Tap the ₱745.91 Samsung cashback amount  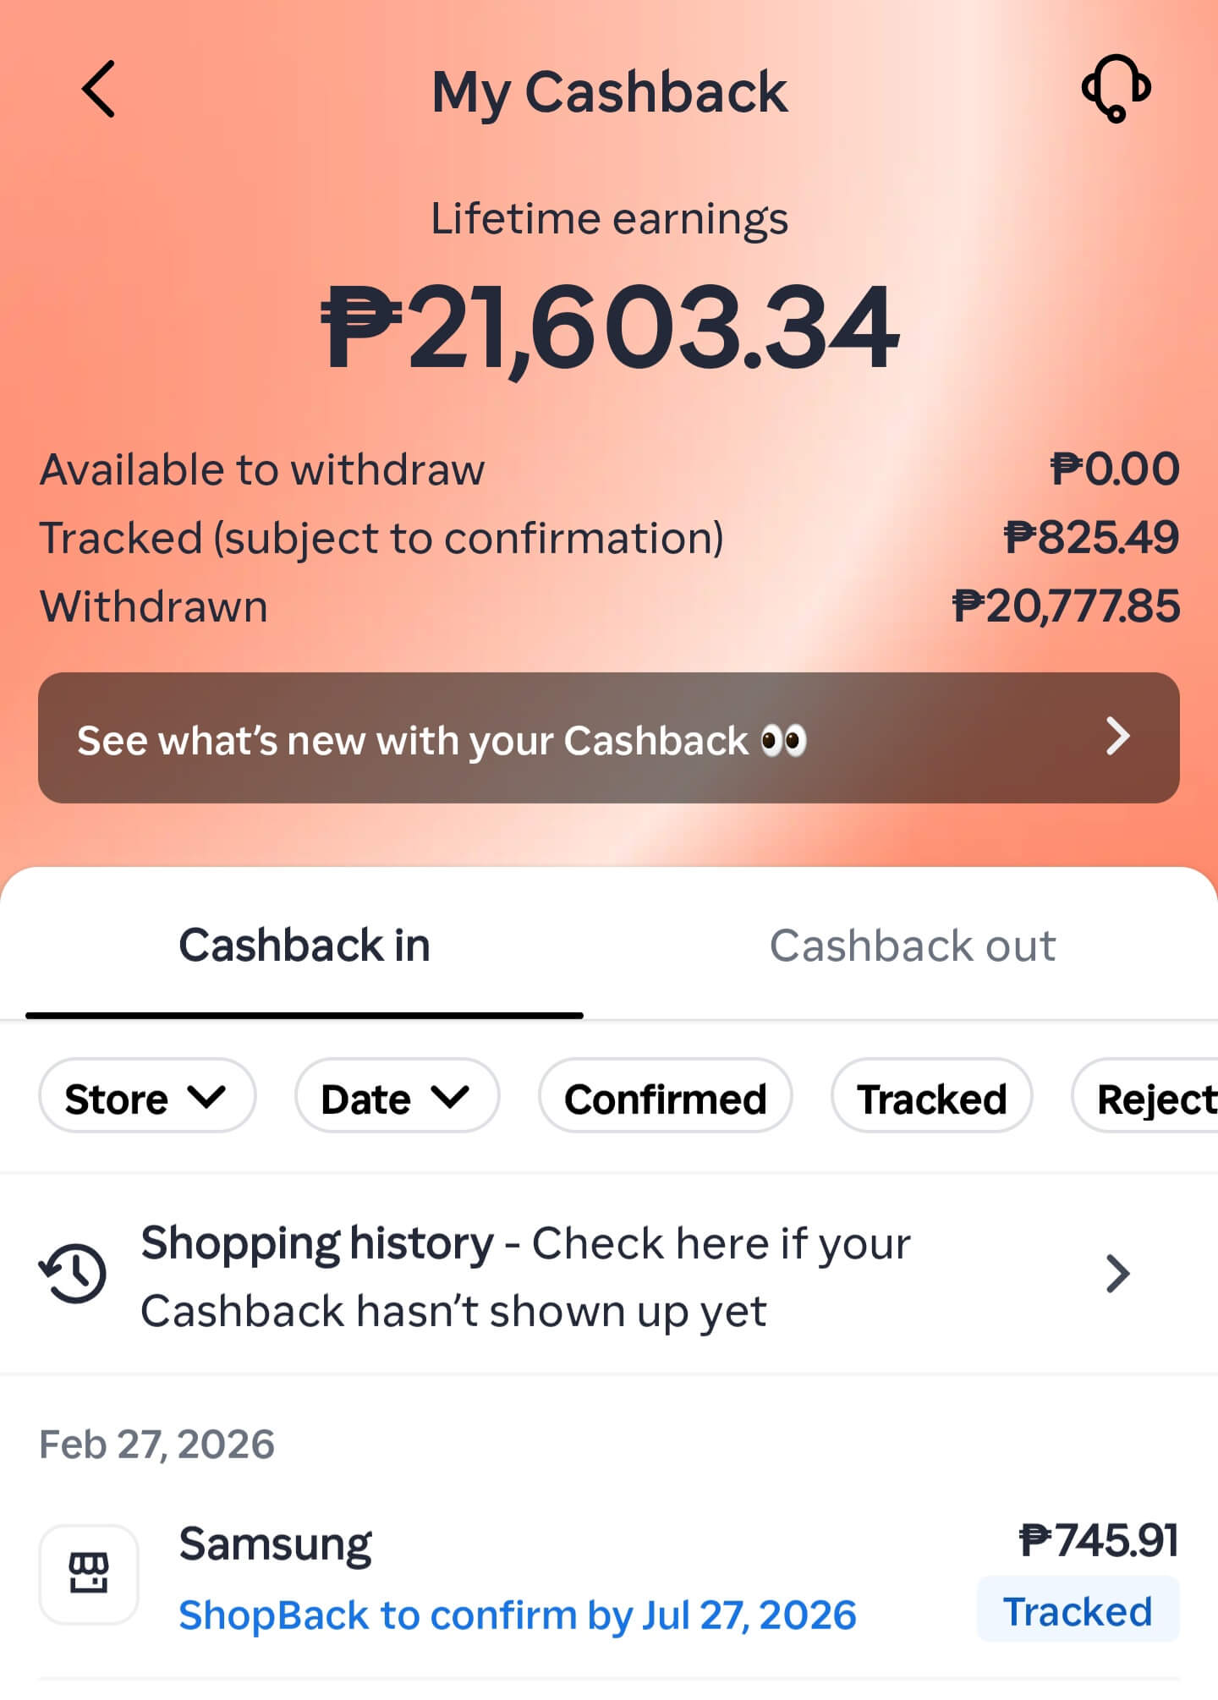(1098, 1539)
